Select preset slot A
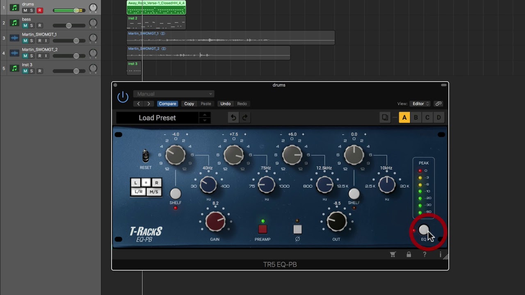Screen dimensions: 525x295 tap(404, 118)
